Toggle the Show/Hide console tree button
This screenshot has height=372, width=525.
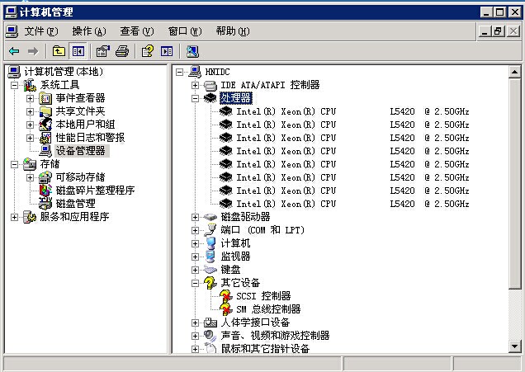[78, 51]
